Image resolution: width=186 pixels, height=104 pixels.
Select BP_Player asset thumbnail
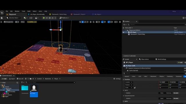(34, 91)
